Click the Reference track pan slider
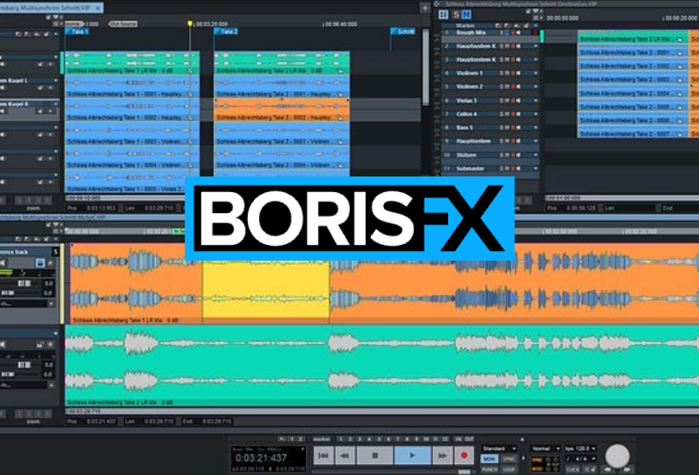Image resolution: width=699 pixels, height=475 pixels. [x=7, y=293]
